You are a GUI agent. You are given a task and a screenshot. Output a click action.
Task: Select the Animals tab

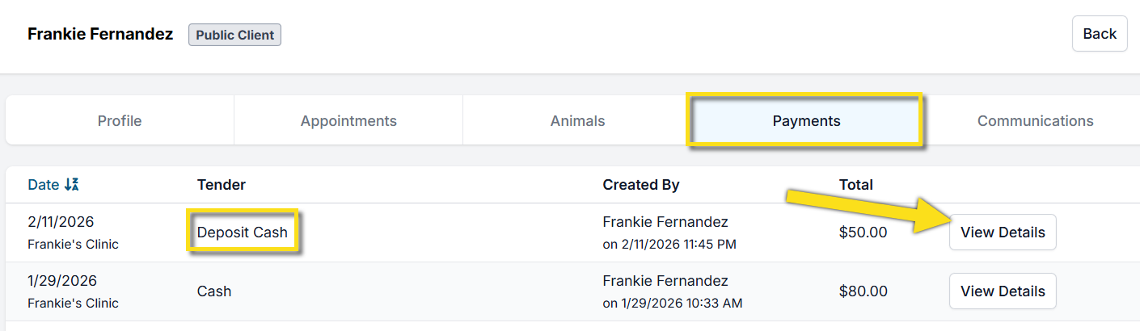[577, 121]
